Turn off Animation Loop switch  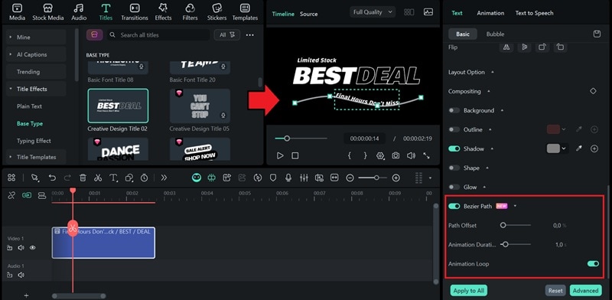(x=593, y=264)
